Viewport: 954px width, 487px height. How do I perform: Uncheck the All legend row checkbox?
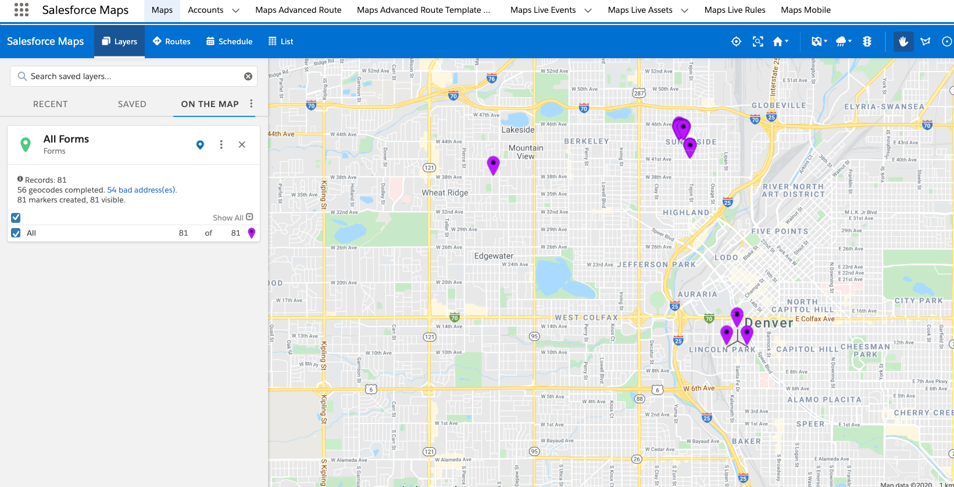click(x=16, y=233)
